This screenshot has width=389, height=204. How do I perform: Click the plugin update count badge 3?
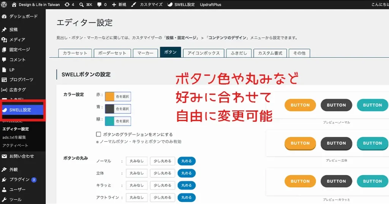tap(34, 180)
